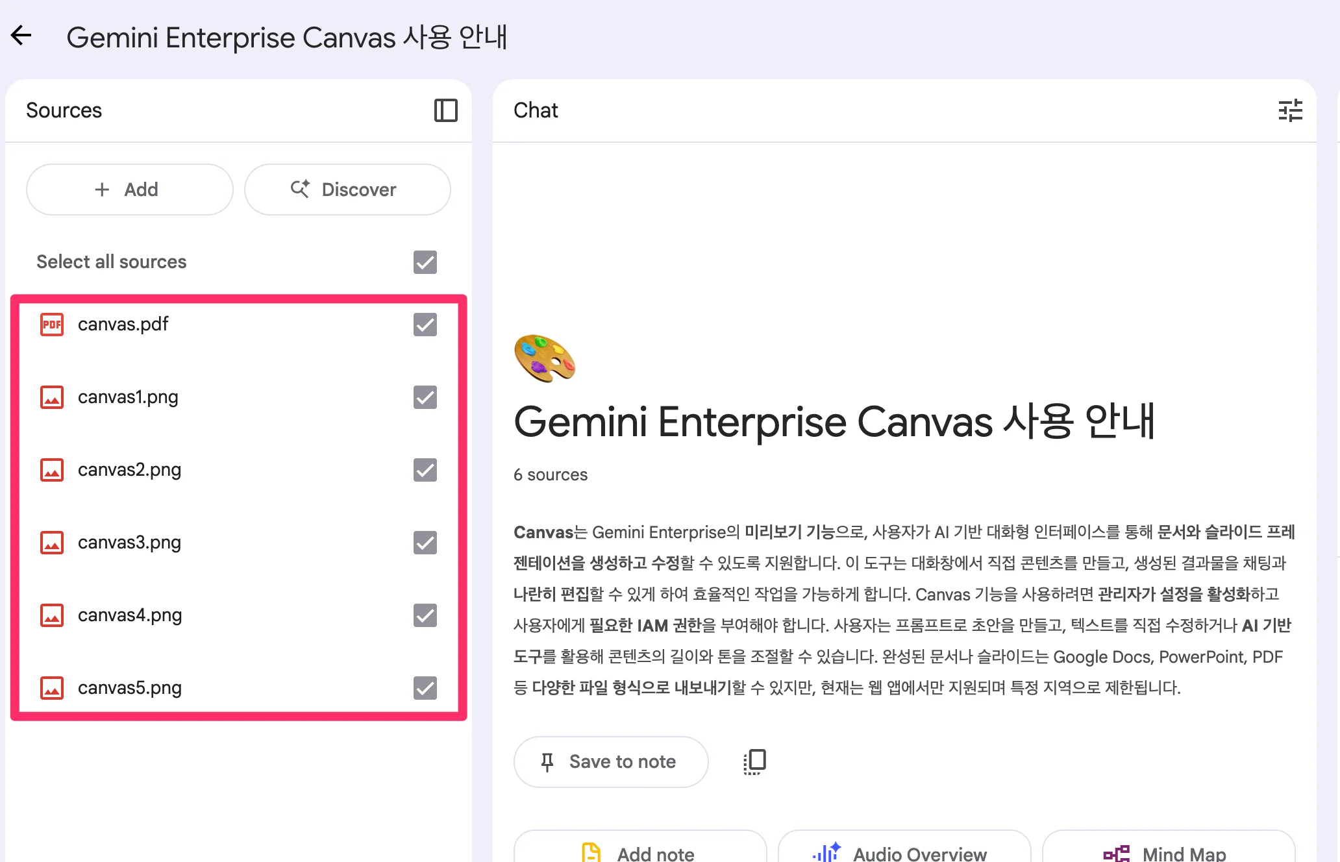Viewport: 1340px width, 862px height.
Task: Uncheck the canvas1.png source checkbox
Action: coord(425,397)
